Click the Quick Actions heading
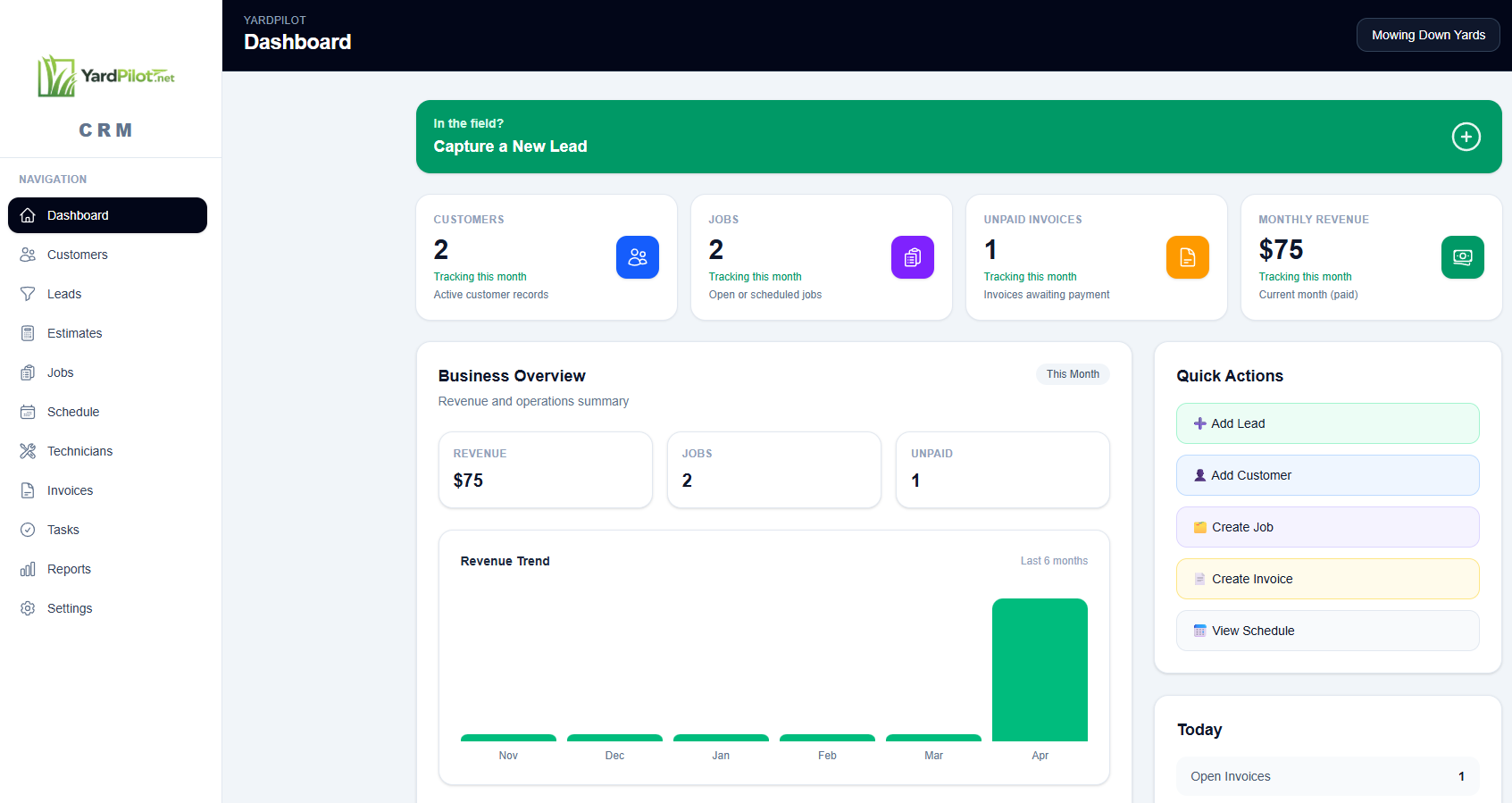Image resolution: width=1512 pixels, height=803 pixels. pos(1230,376)
